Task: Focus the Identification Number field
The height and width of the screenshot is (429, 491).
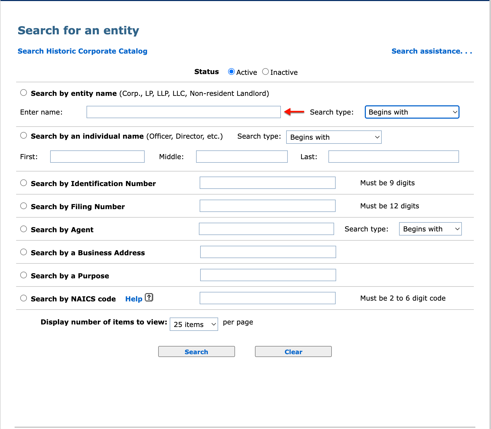Action: point(268,183)
